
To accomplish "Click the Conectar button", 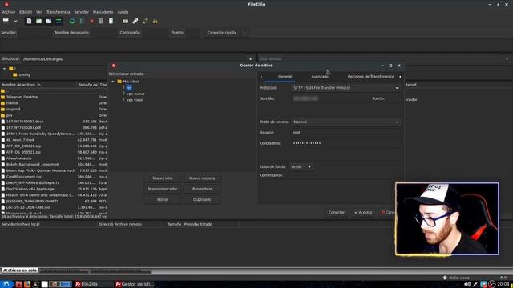I will coord(337,212).
